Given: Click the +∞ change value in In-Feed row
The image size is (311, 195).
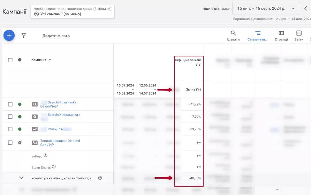Looking at the screenshot, I should (199, 156).
